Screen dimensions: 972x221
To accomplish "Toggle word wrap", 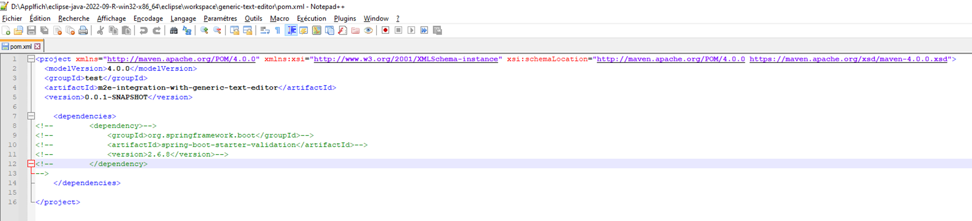I will pyautogui.click(x=265, y=30).
